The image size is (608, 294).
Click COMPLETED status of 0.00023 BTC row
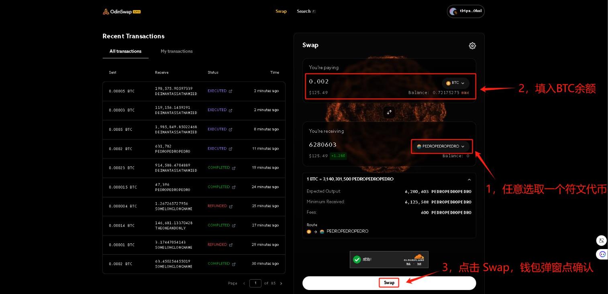coord(219,168)
